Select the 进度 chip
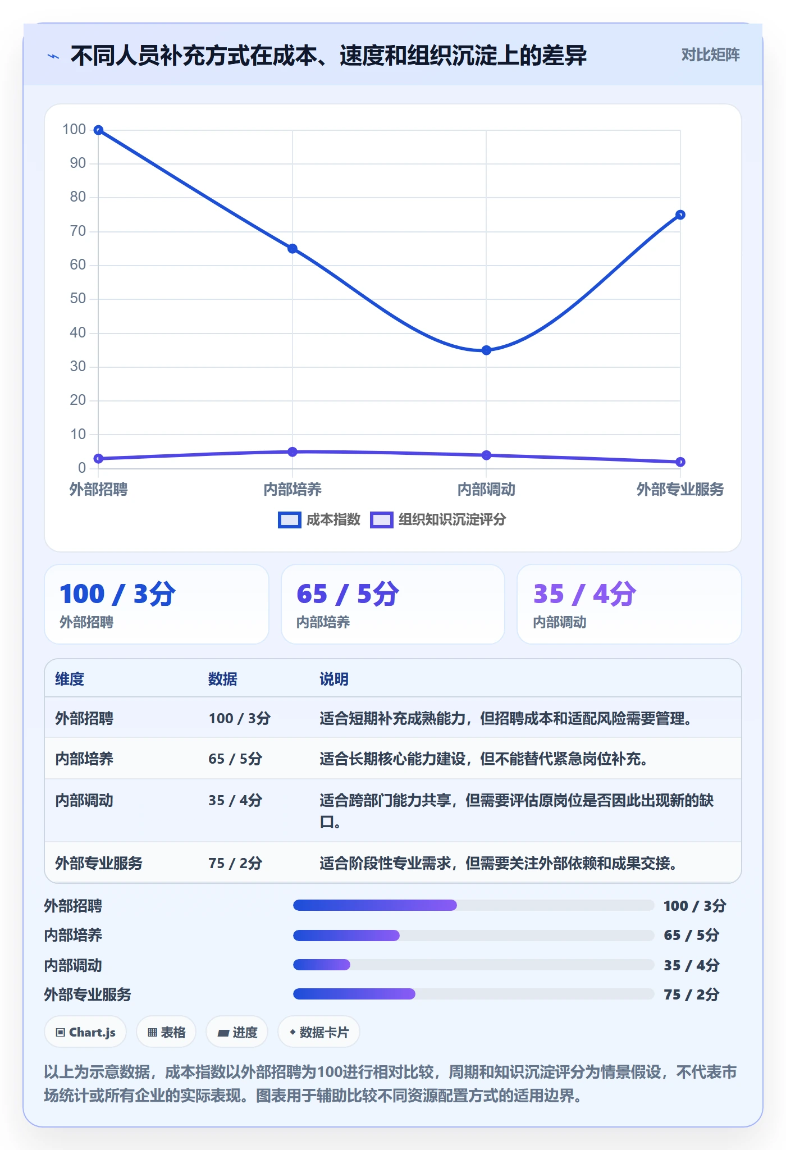786x1150 pixels. pos(237,1032)
